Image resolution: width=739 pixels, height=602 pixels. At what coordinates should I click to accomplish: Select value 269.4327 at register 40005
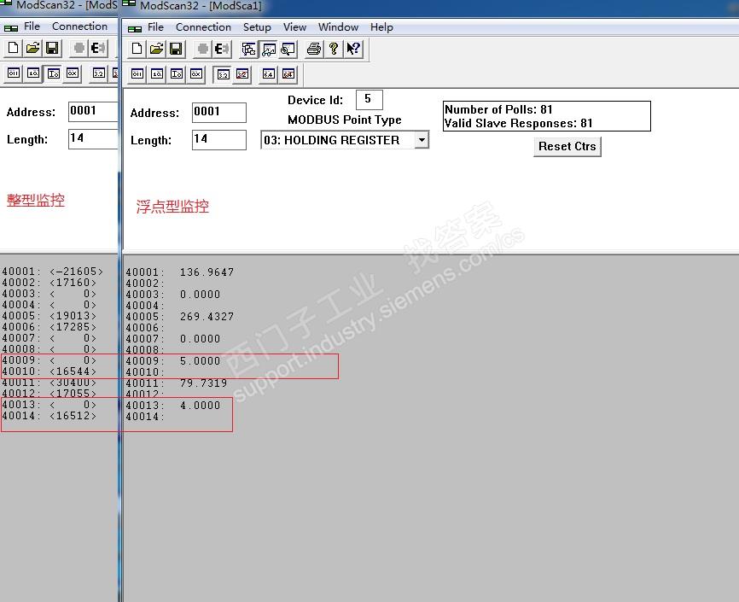(207, 317)
